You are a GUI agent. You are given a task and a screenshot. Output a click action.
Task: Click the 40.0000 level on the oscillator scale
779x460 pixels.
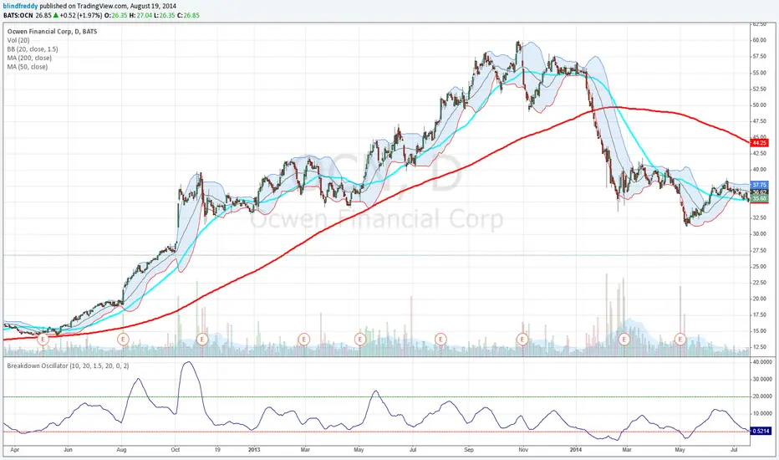pos(761,362)
